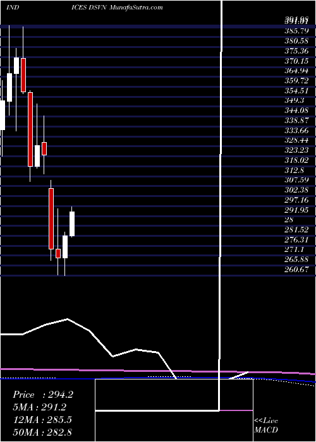316x442 pixels.
Task: Click the IND label at chart top
Action: [x=13, y=8]
